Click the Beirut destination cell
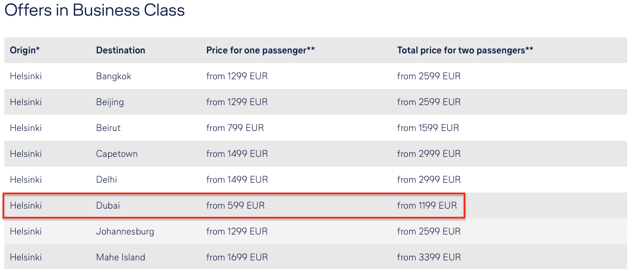 click(x=108, y=128)
